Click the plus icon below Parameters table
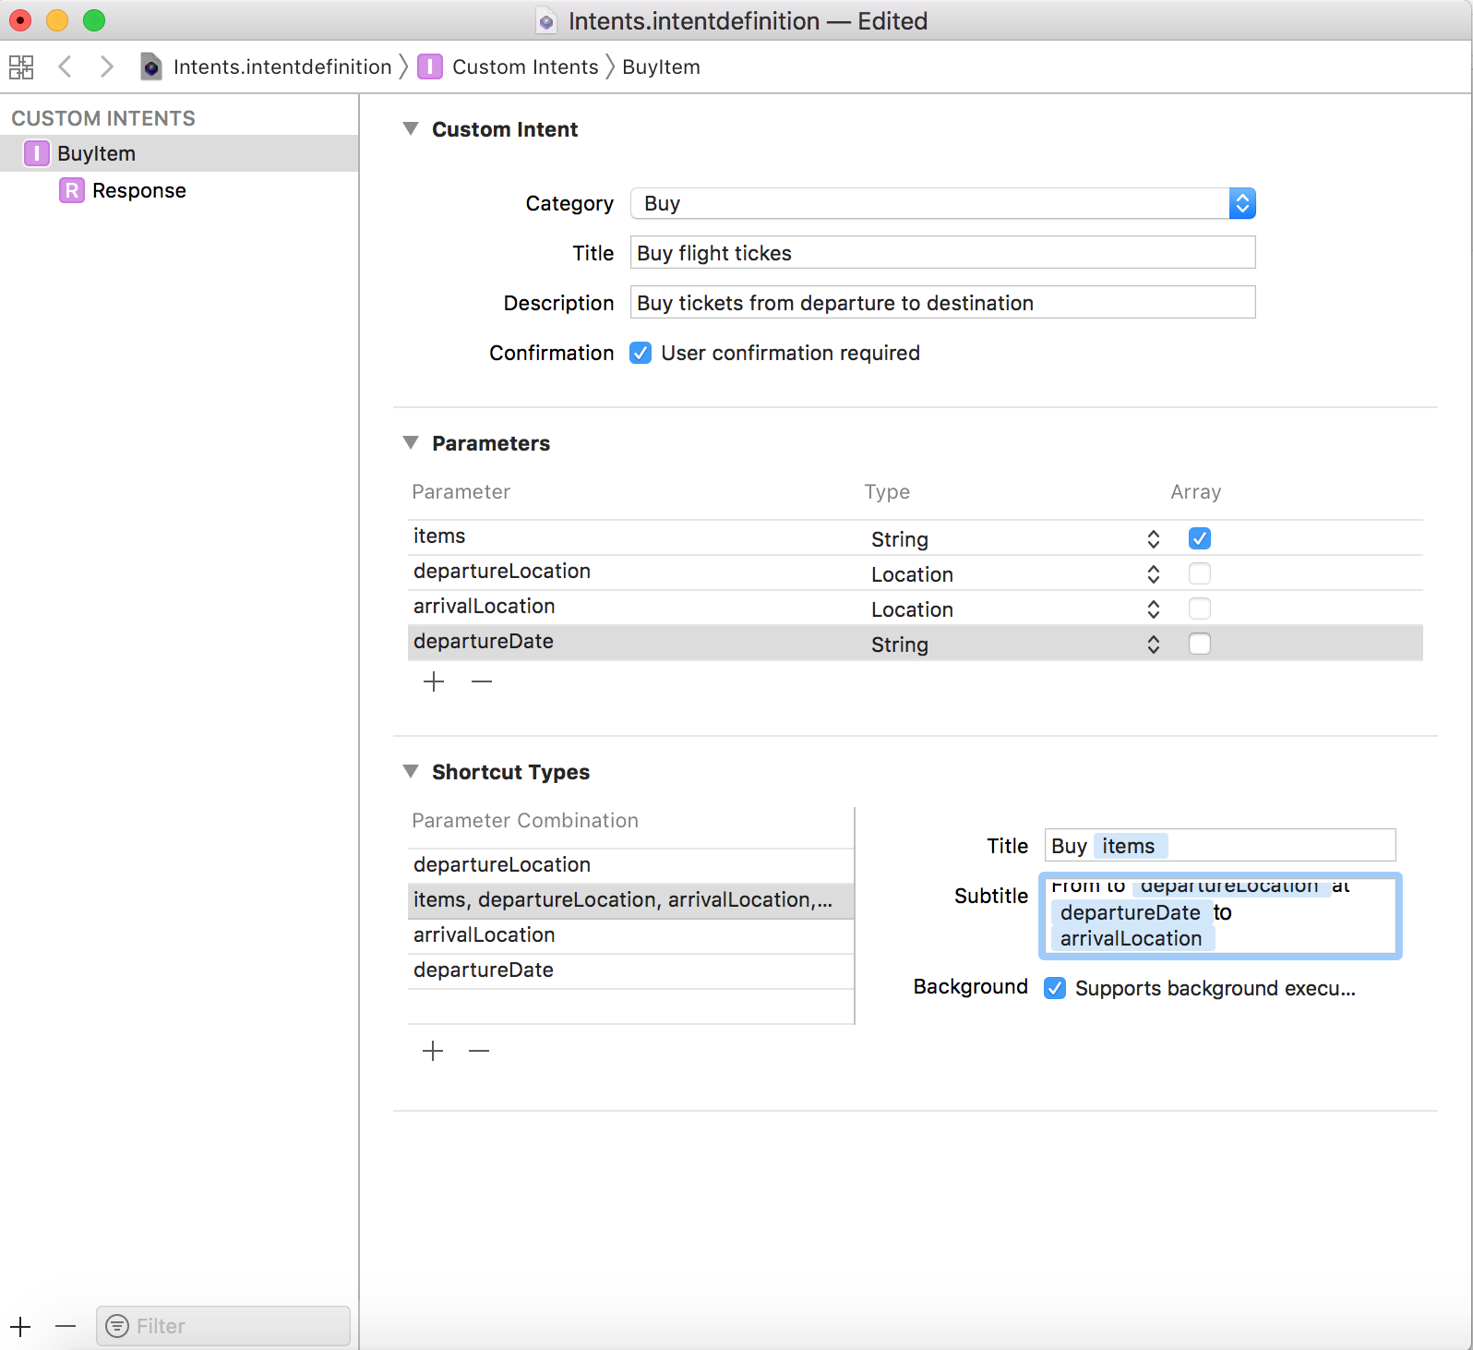Image resolution: width=1473 pixels, height=1350 pixels. 434,681
